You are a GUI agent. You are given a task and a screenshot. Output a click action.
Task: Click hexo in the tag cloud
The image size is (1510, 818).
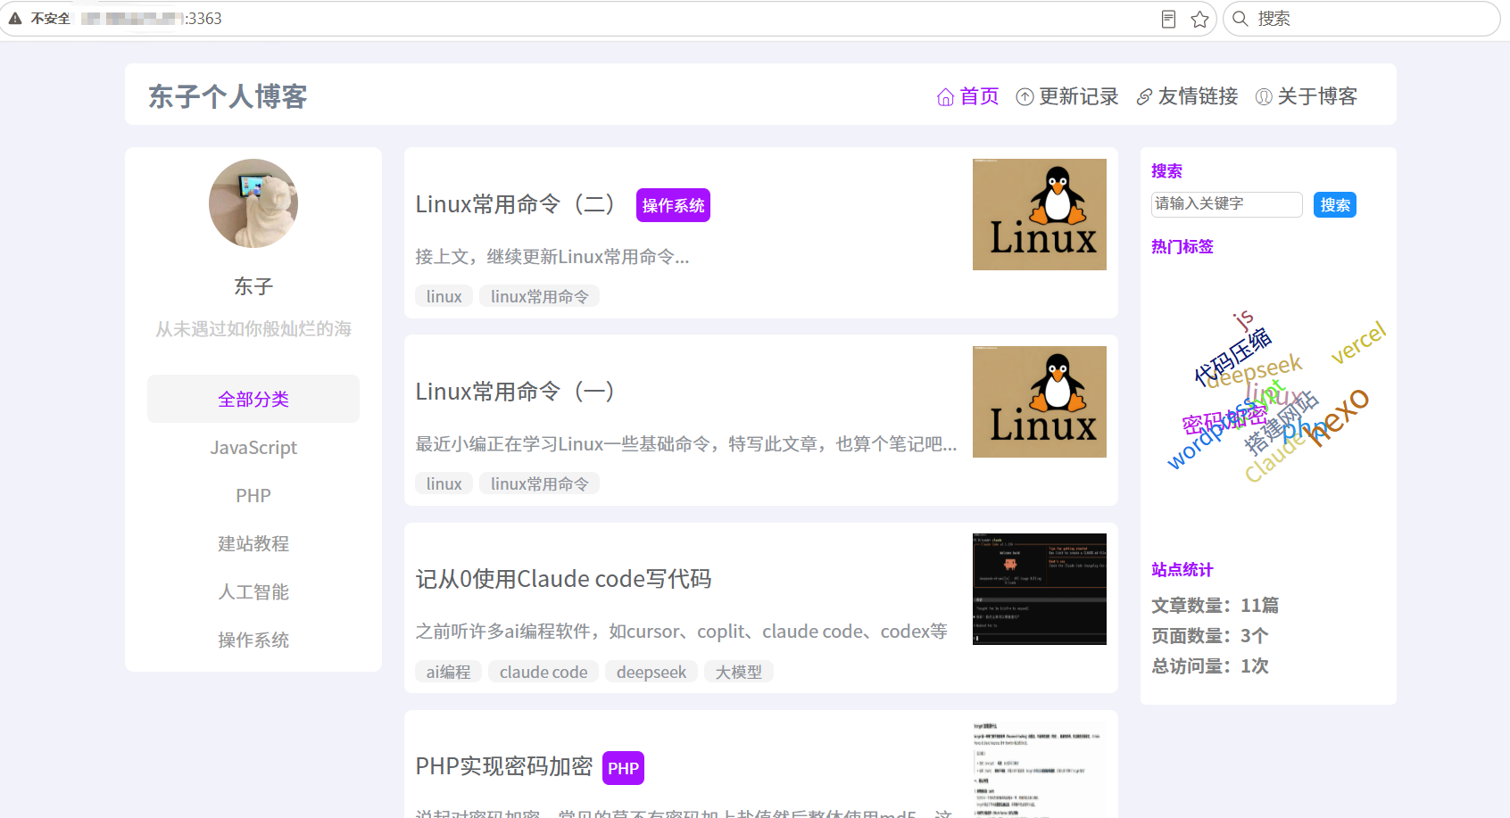1338,416
